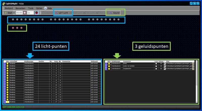Click the 00:00 time input field
This screenshot has height=111, width=202.
click(19, 13)
